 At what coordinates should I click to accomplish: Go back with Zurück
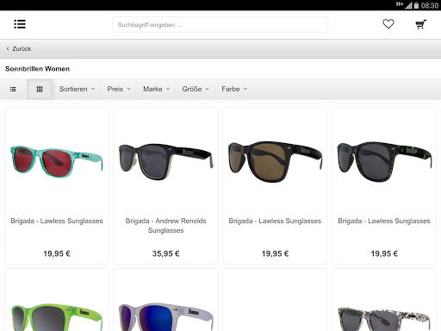coord(19,49)
